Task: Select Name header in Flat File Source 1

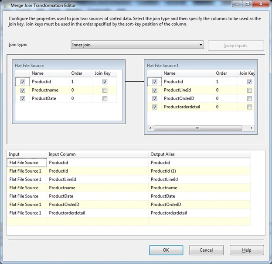Action: 187,73
